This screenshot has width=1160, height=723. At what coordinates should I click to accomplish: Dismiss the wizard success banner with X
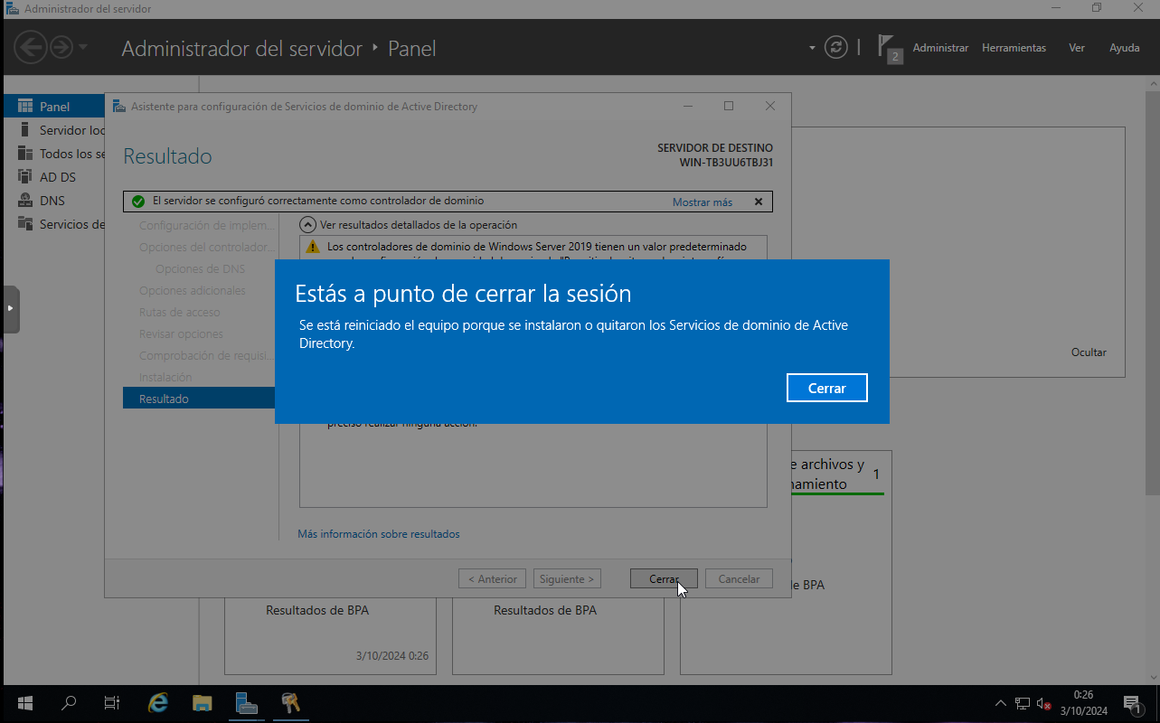click(759, 202)
